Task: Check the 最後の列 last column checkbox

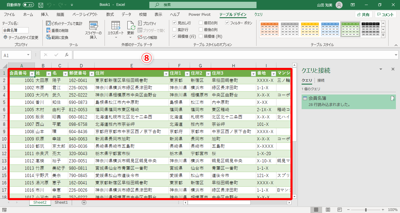Action: point(201,30)
